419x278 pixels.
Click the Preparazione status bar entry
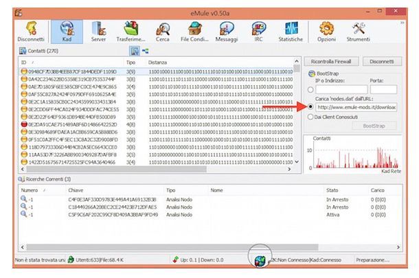pyautogui.click(x=373, y=260)
